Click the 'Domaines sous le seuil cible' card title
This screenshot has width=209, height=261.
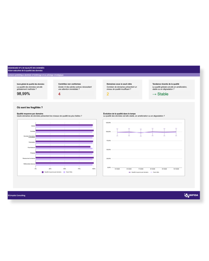pyautogui.click(x=119, y=84)
